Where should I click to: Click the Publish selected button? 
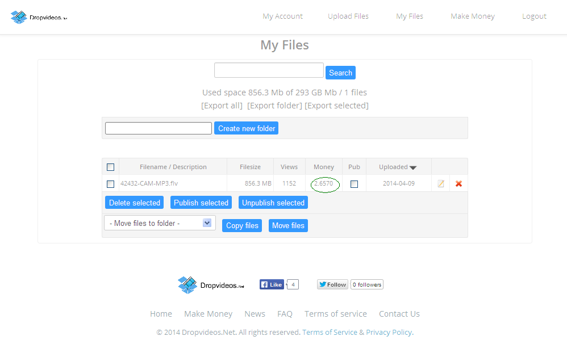tap(201, 203)
